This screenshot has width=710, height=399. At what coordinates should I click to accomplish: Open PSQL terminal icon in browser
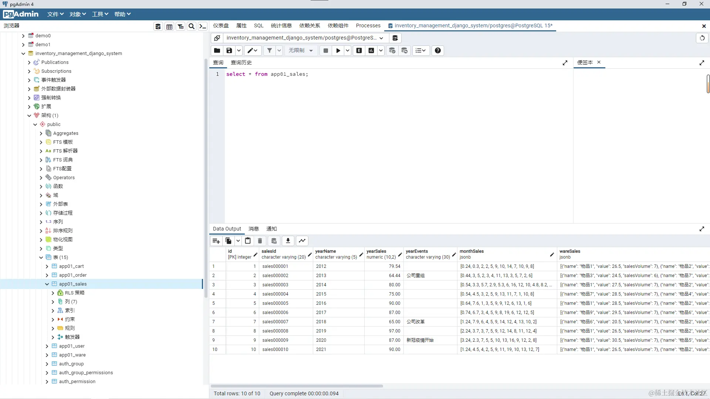(x=202, y=26)
